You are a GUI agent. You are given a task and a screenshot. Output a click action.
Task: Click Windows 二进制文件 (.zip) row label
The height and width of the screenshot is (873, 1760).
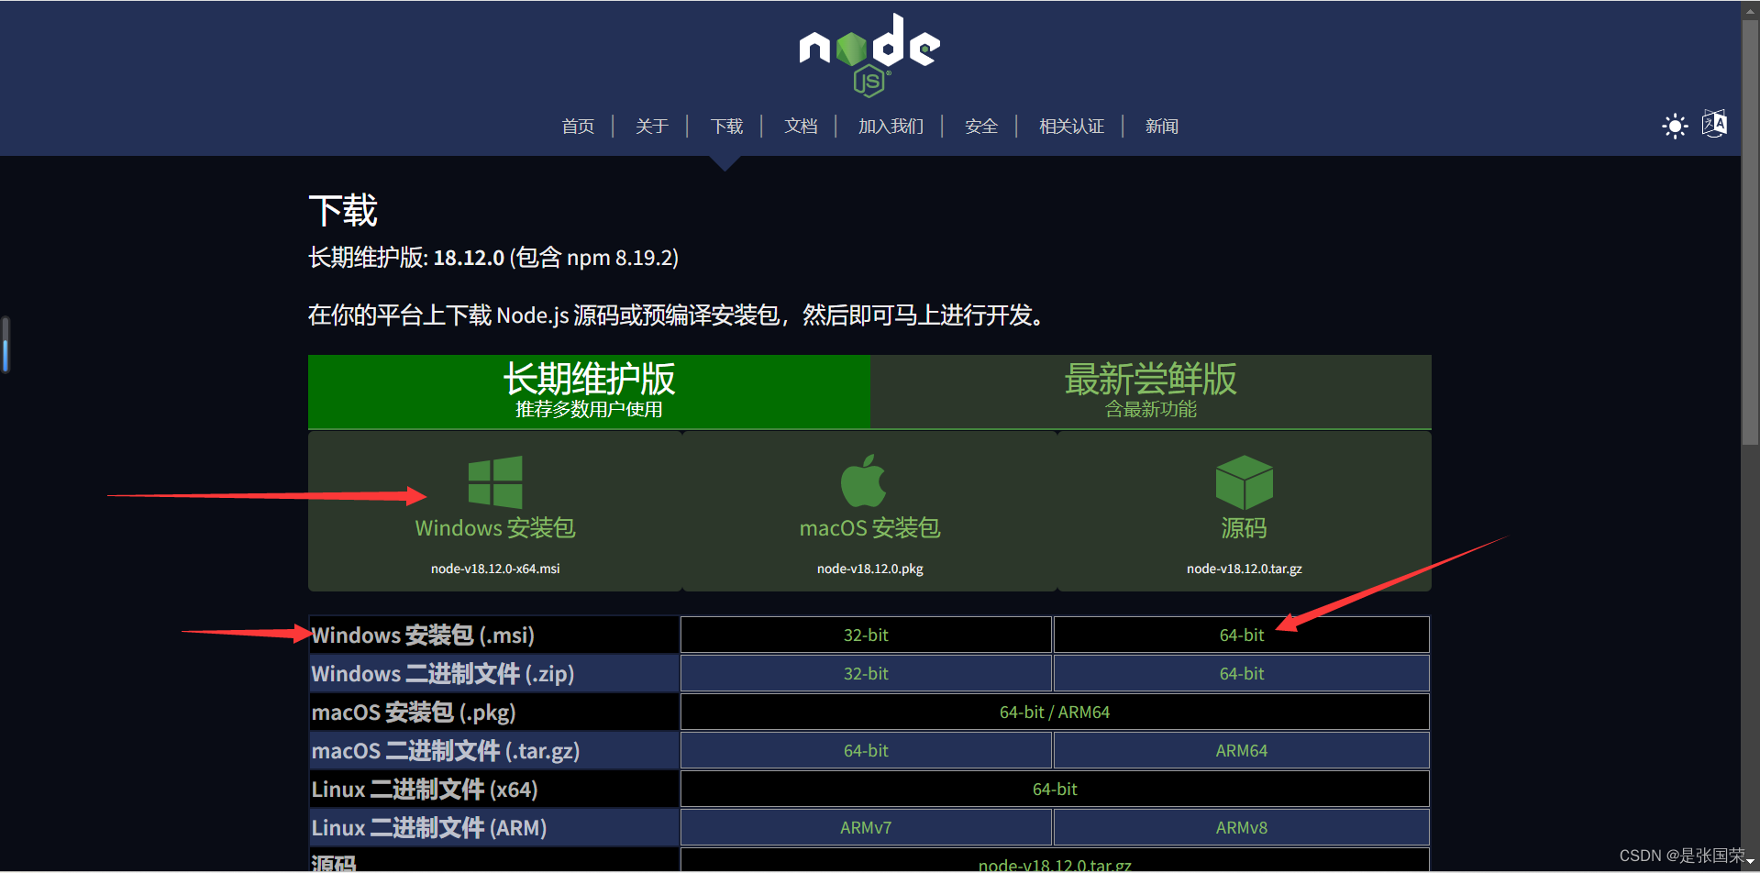click(443, 673)
